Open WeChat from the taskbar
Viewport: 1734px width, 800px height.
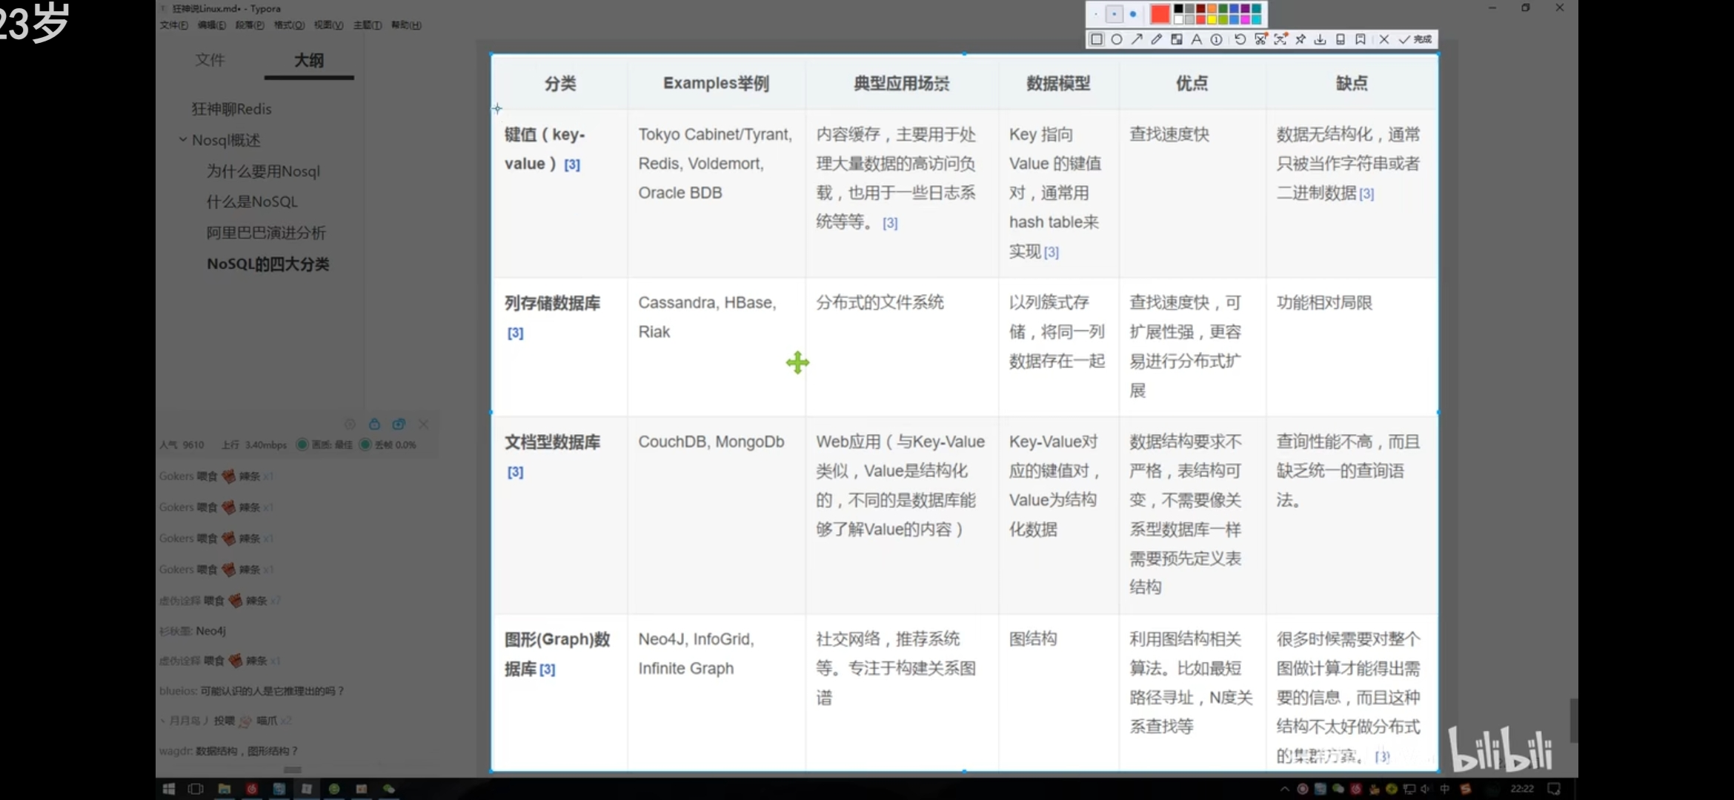[389, 789]
